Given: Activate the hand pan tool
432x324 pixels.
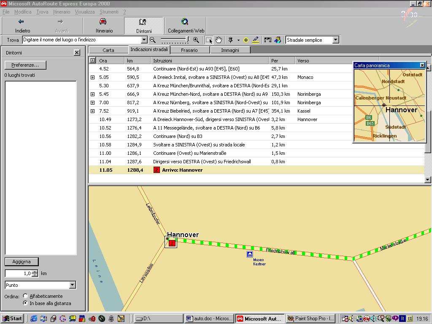Looking at the screenshot, I should point(219,40).
